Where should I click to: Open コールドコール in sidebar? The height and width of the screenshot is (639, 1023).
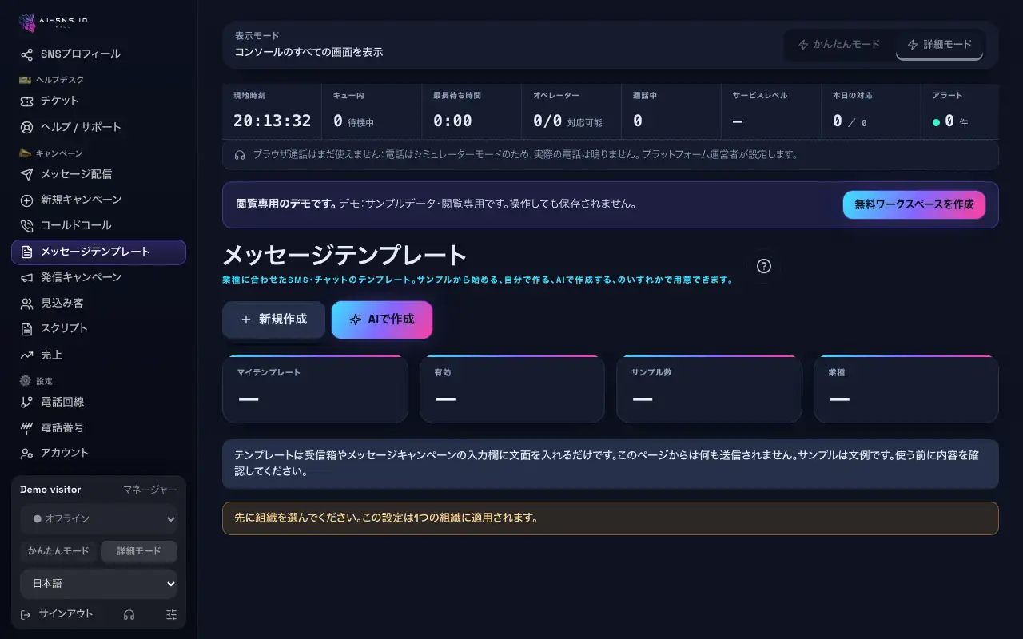click(x=98, y=226)
